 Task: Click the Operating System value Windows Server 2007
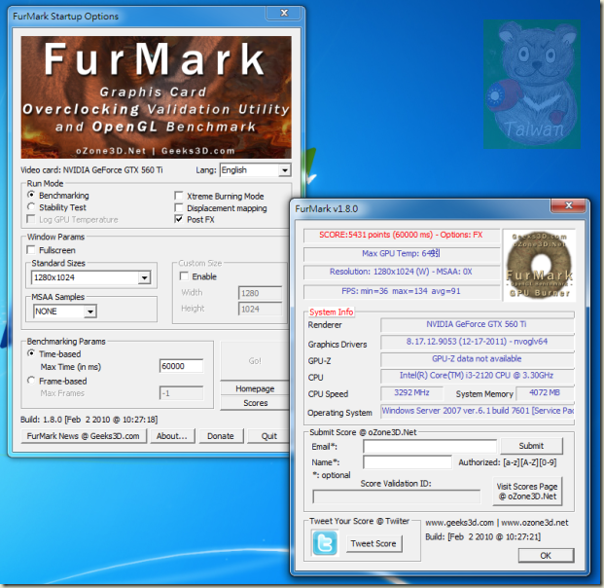[478, 411]
